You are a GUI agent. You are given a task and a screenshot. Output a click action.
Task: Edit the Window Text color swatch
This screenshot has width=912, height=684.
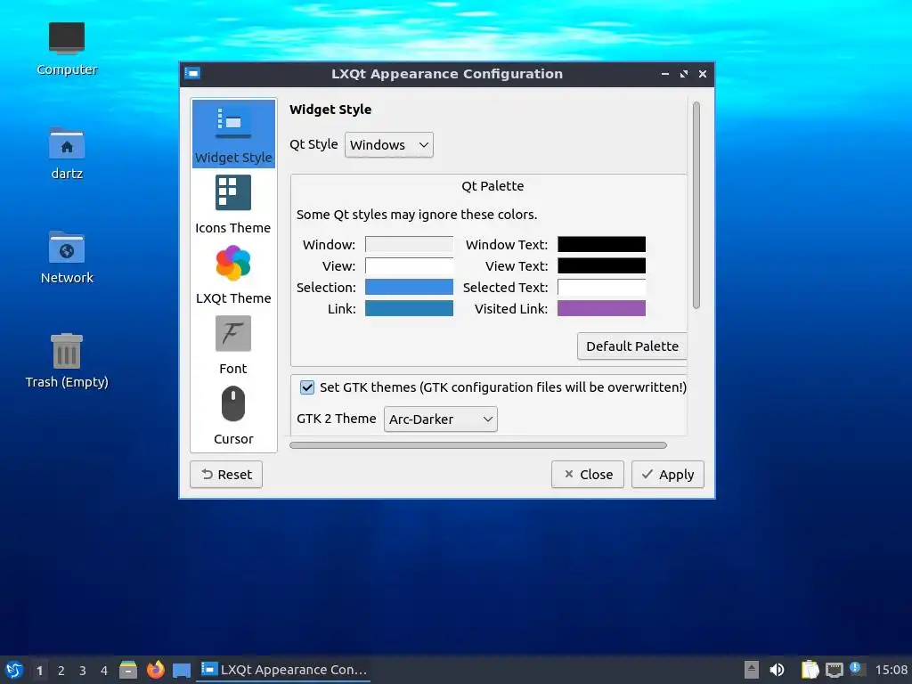coord(601,244)
